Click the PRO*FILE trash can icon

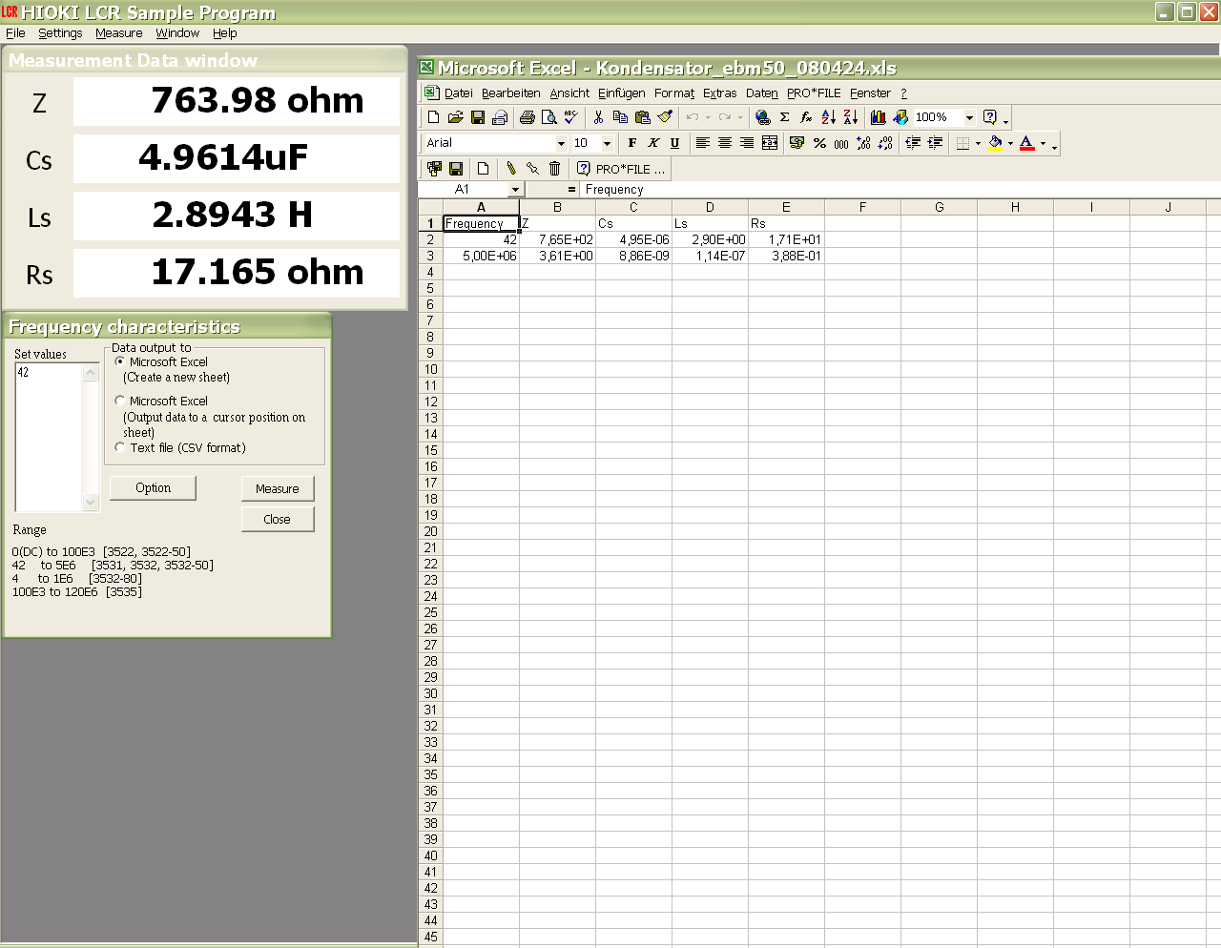click(554, 169)
